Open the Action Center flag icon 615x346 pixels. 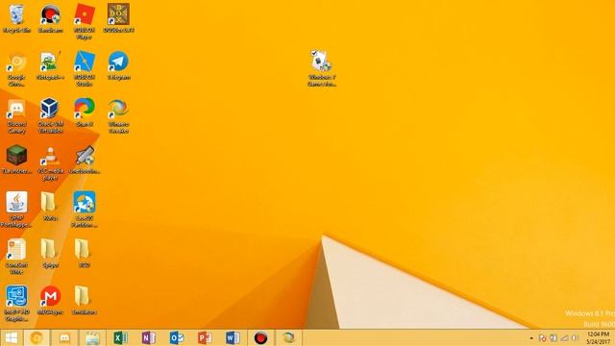point(542,337)
